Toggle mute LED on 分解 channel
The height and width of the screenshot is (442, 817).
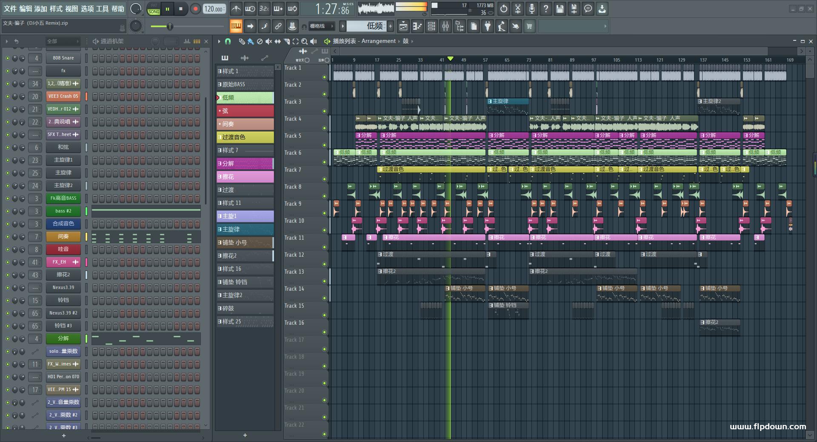click(7, 339)
